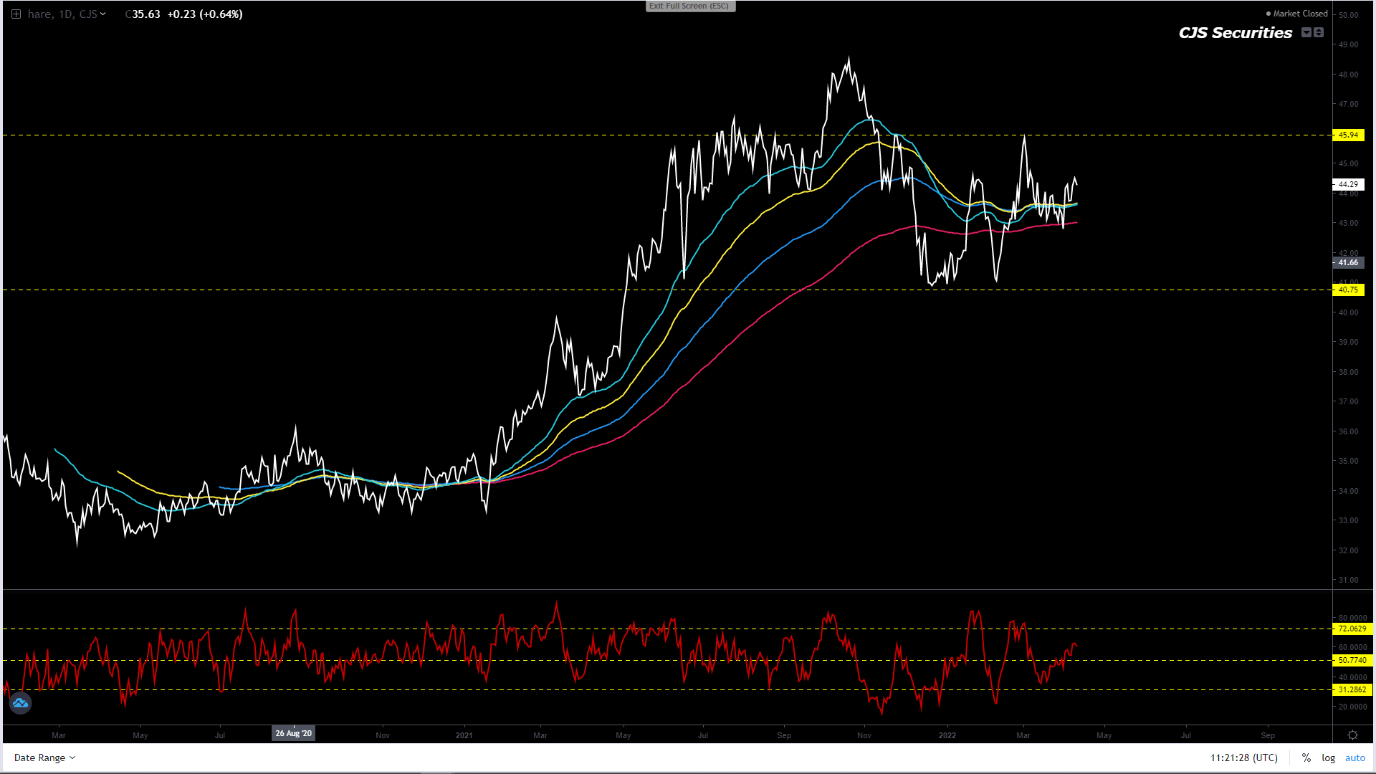The height and width of the screenshot is (774, 1376).
Task: Click the 40.75 yellow price label
Action: 1348,290
